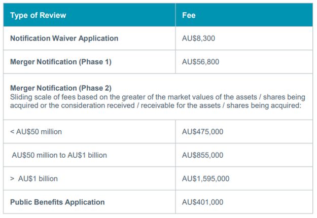Click the 'Type of Review' column header
The image size is (317, 218).
click(38, 15)
